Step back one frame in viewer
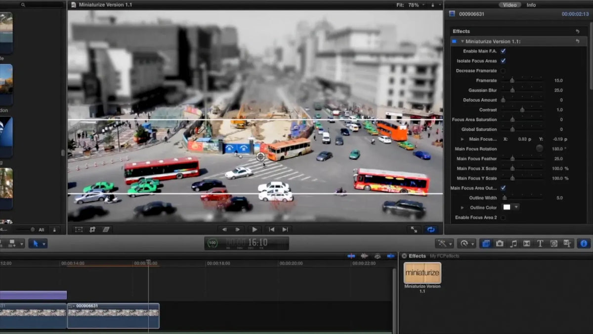593x334 pixels. tap(224, 229)
